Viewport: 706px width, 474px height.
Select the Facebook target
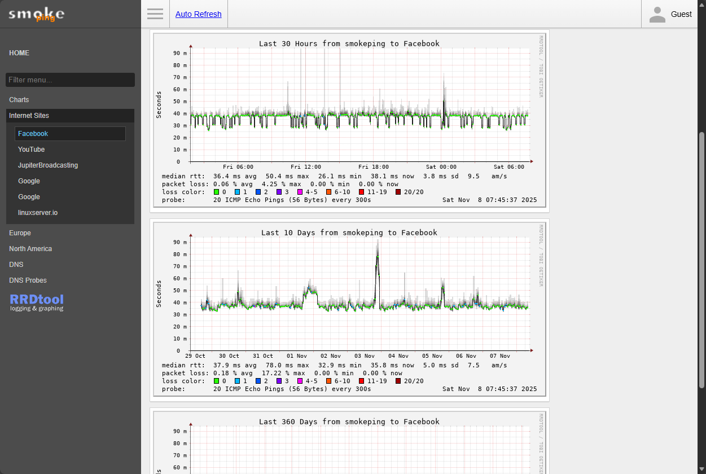click(33, 133)
